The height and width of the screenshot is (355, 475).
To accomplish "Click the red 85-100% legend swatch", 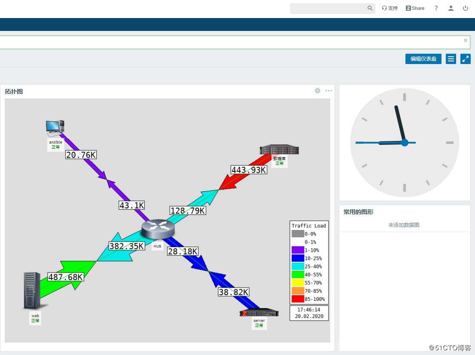I will [x=298, y=299].
